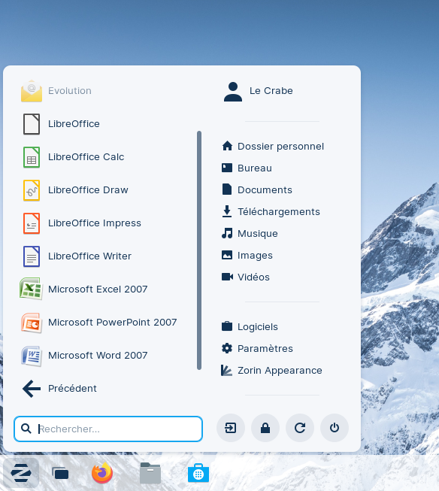Click the log out button
This screenshot has width=439, height=491.
(x=231, y=428)
